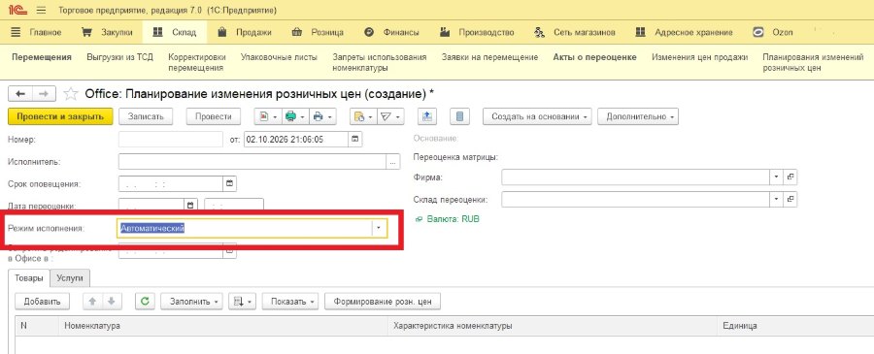Open calendar for Срок оповещения field
This screenshot has height=354, width=874.
click(x=229, y=183)
